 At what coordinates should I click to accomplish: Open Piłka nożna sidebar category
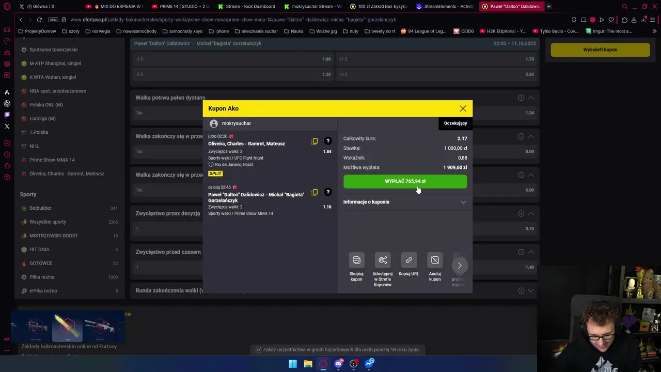(69, 277)
